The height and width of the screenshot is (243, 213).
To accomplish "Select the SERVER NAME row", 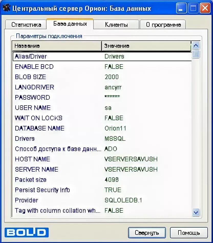I will tap(102, 169).
